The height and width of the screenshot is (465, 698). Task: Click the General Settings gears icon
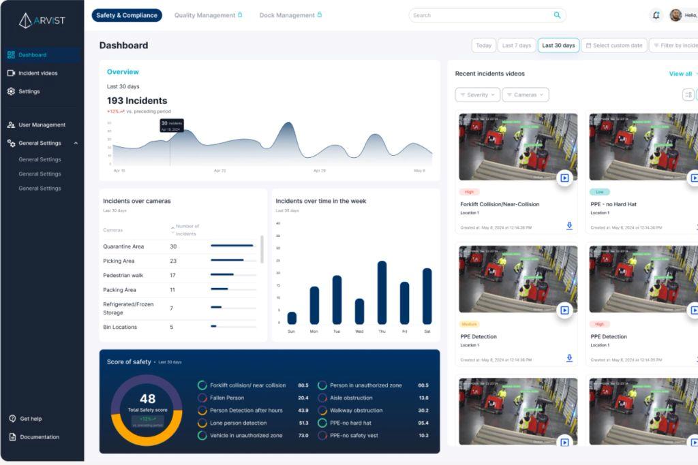pyautogui.click(x=11, y=143)
